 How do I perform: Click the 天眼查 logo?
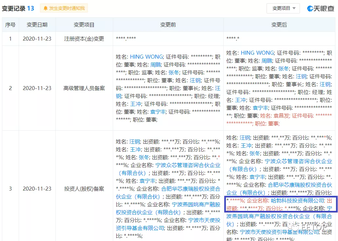pos(321,9)
